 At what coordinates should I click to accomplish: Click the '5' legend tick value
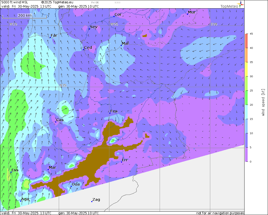tap(250, 148)
